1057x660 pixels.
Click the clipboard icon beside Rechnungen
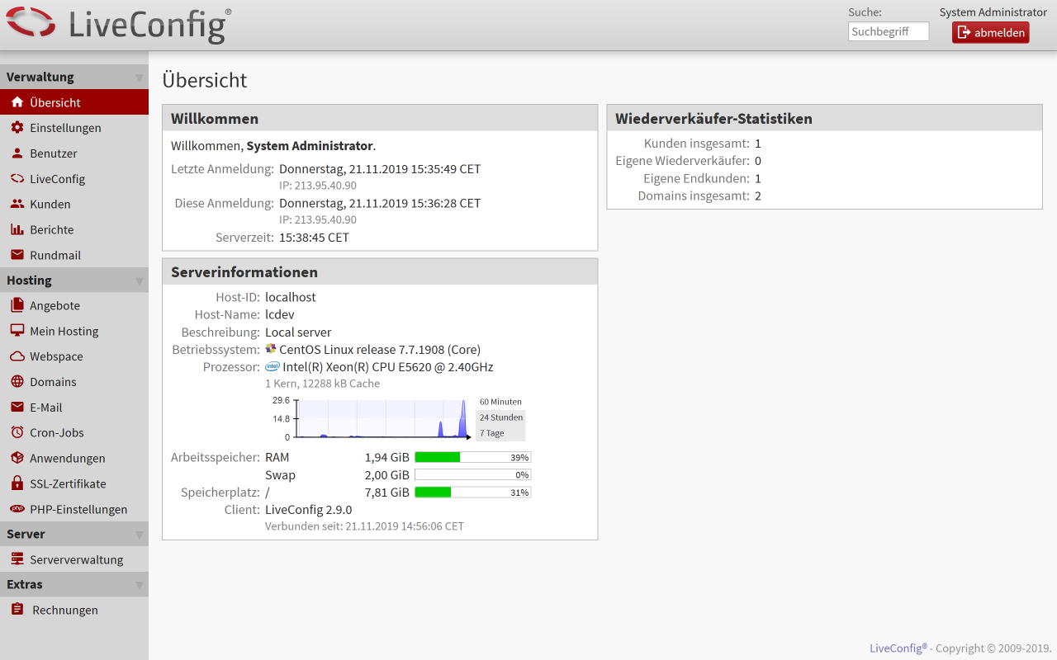pyautogui.click(x=17, y=610)
